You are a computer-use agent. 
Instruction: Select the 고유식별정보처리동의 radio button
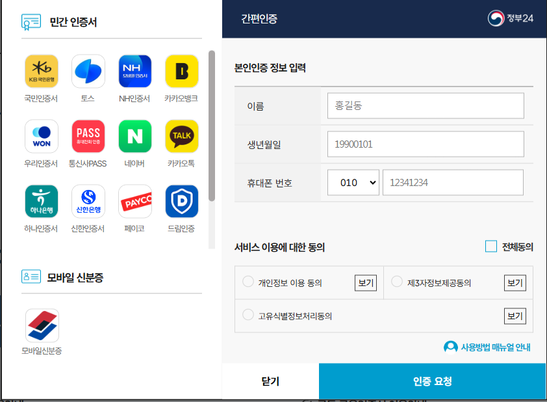[248, 315]
